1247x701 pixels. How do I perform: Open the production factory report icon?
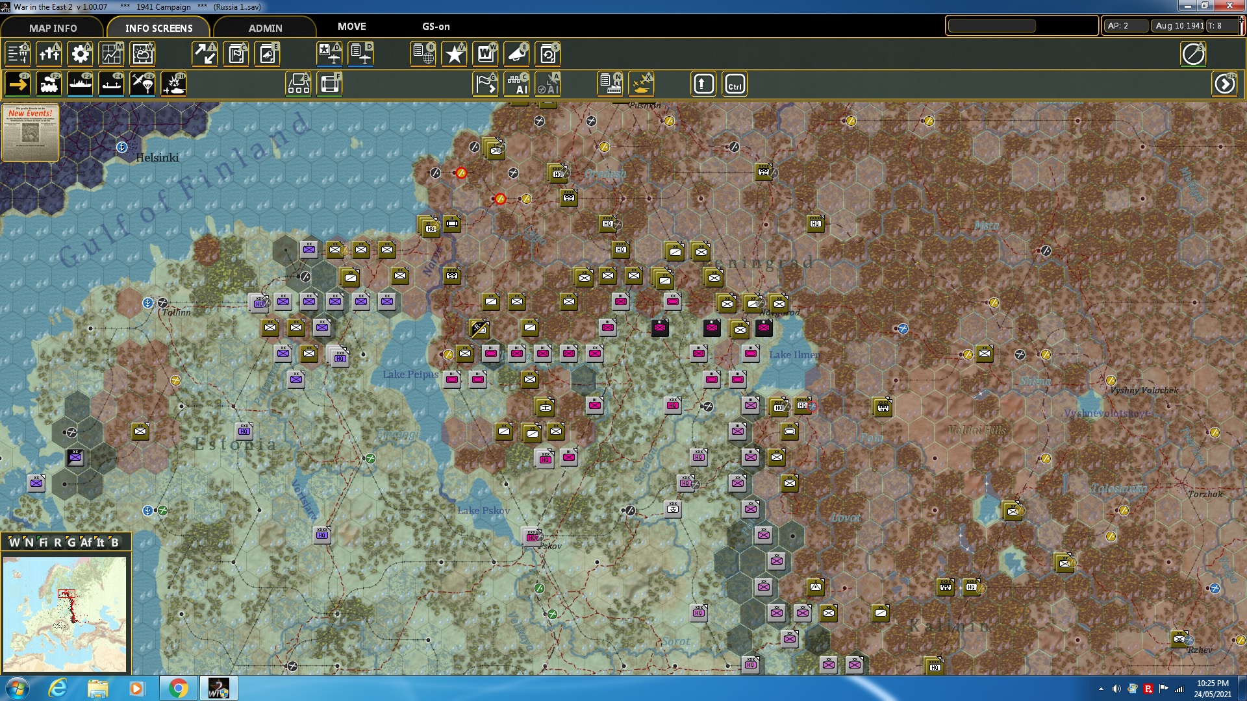pyautogui.click(x=611, y=84)
